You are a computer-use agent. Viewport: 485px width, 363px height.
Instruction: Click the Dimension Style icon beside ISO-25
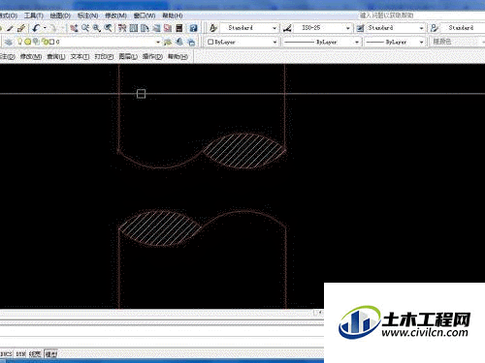point(287,28)
